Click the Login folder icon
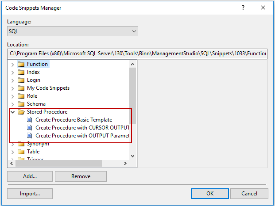Image resolution: width=275 pixels, height=206 pixels. click(21, 80)
